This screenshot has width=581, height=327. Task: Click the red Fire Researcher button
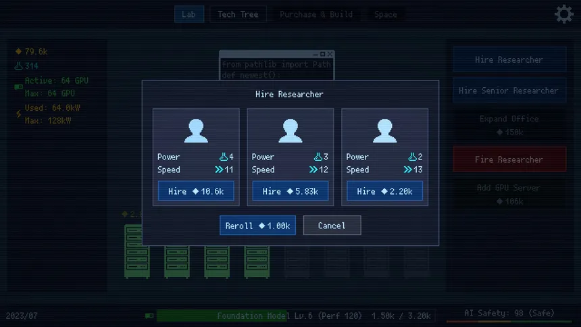click(509, 159)
